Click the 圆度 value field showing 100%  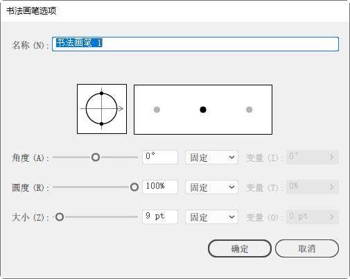(x=160, y=187)
